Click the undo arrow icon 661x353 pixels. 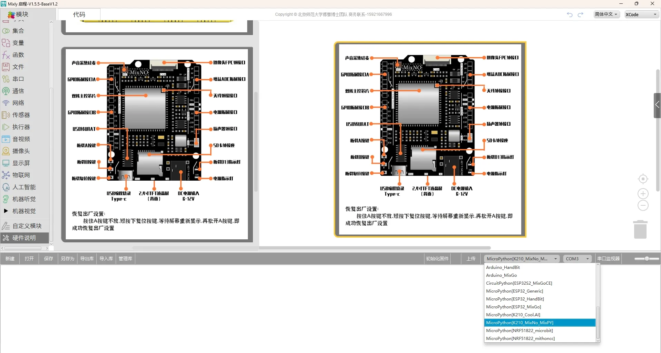point(569,14)
